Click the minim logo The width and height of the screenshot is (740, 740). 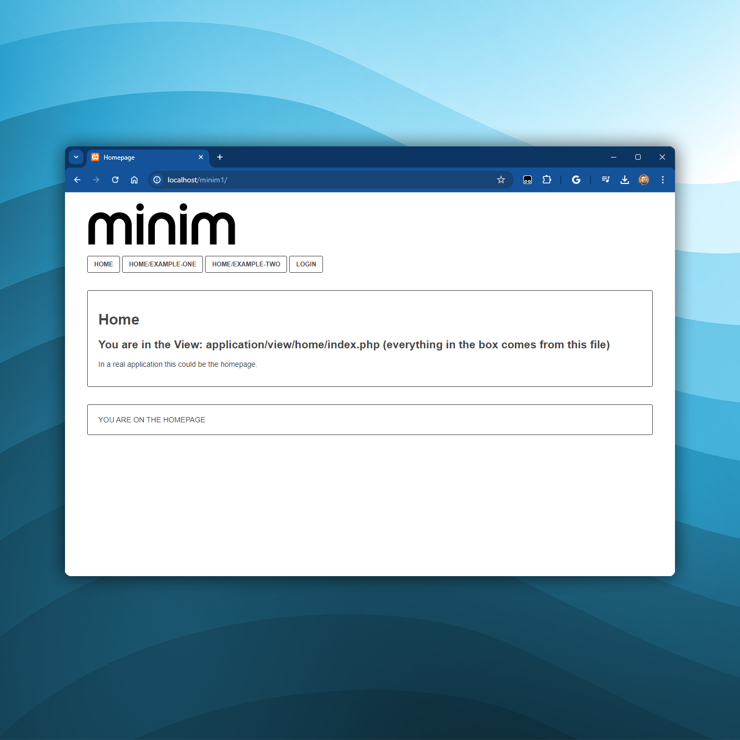pyautogui.click(x=162, y=224)
